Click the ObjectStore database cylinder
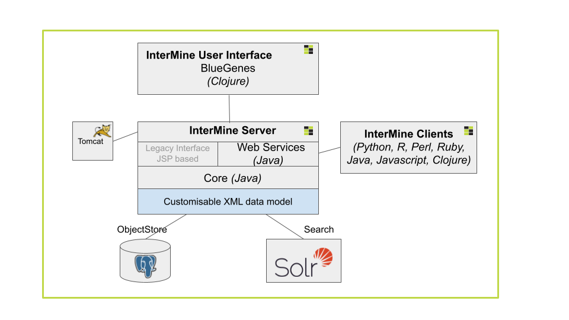This screenshot has width=569, height=320. [145, 261]
